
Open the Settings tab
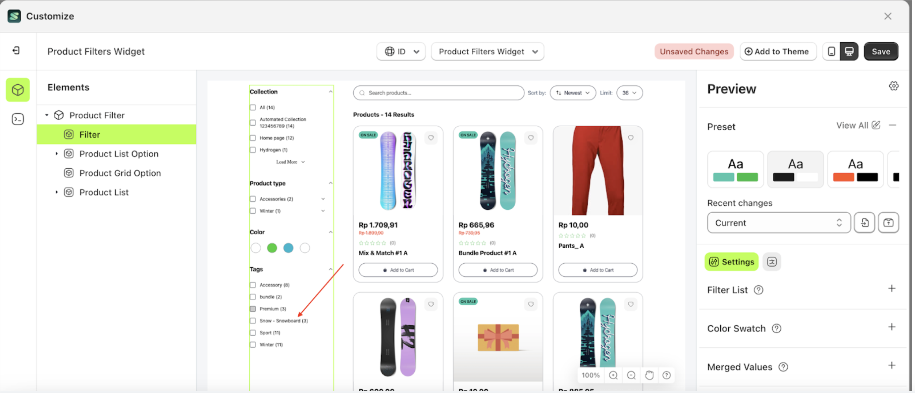click(x=731, y=262)
